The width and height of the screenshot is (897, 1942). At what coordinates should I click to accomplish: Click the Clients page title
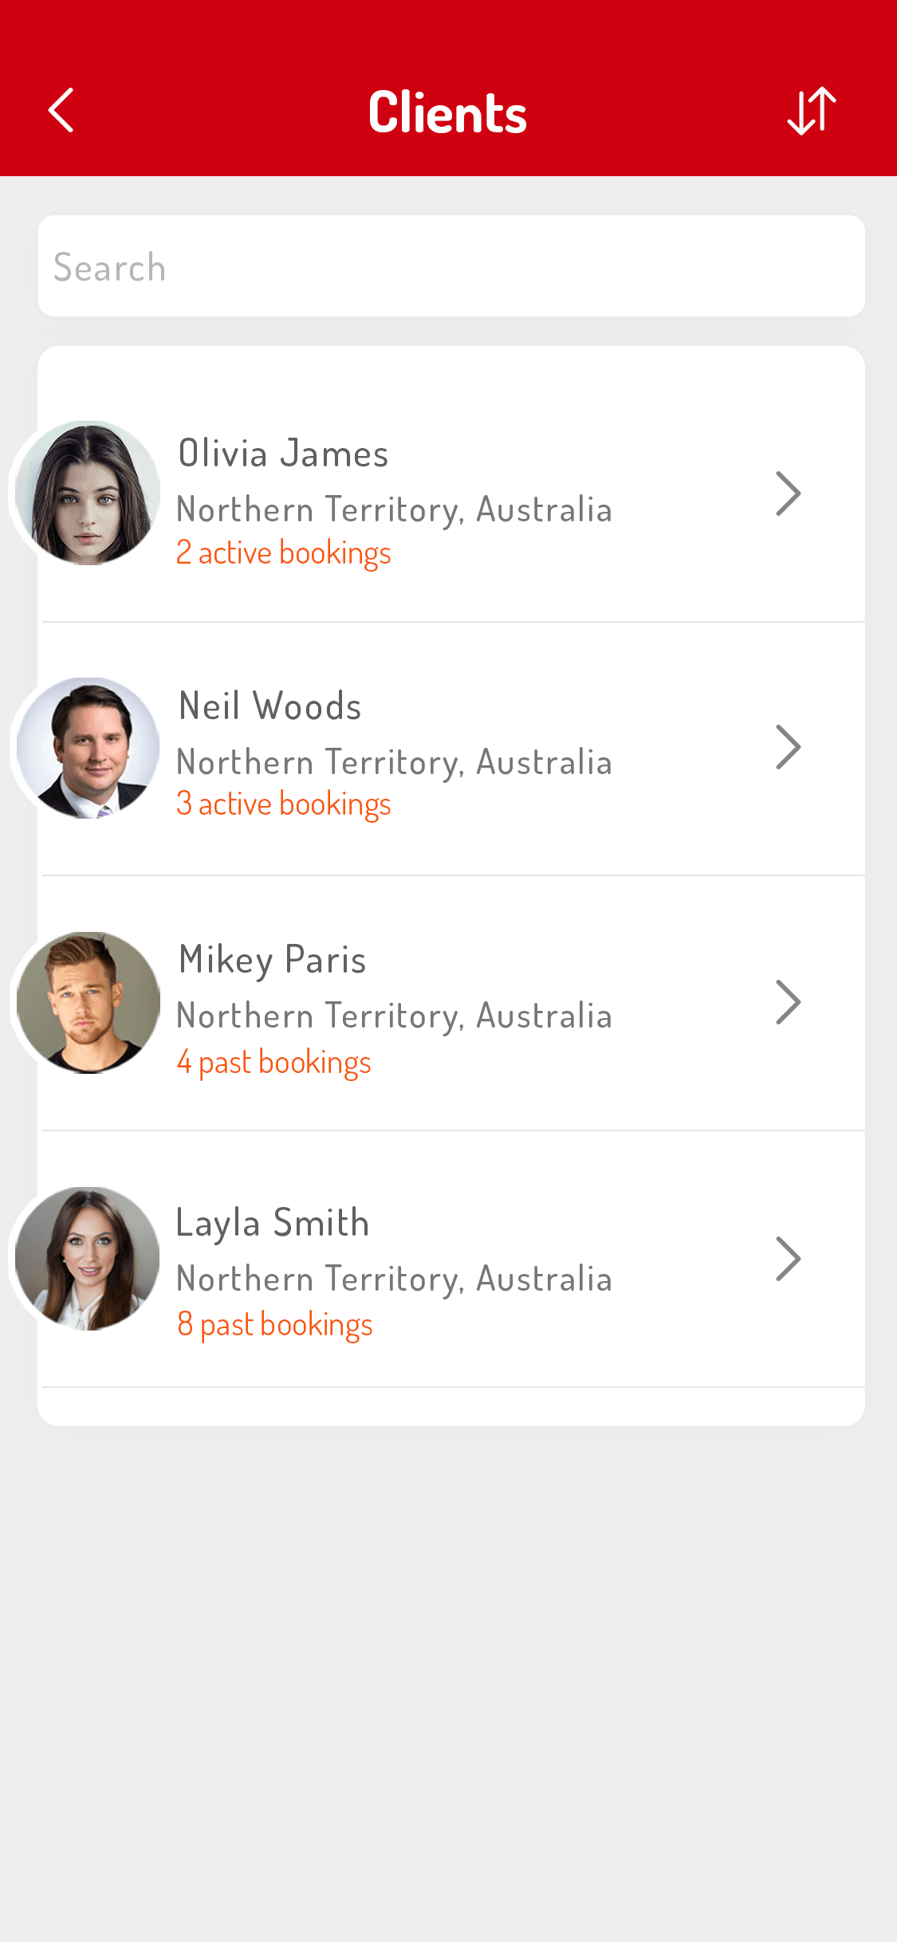tap(447, 112)
